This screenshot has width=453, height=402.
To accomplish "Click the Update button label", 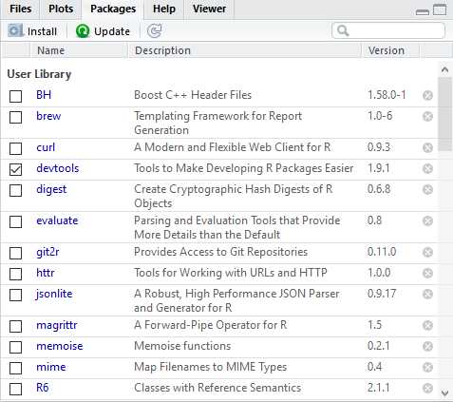I will click(112, 31).
